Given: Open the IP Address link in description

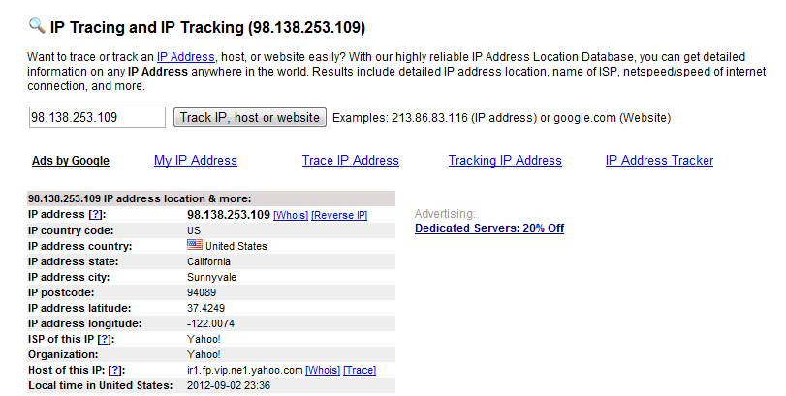Looking at the screenshot, I should click(186, 56).
